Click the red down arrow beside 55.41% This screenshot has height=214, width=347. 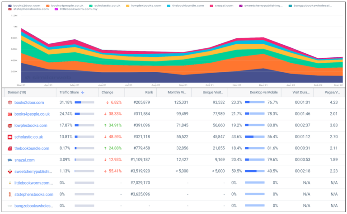coord(105,171)
